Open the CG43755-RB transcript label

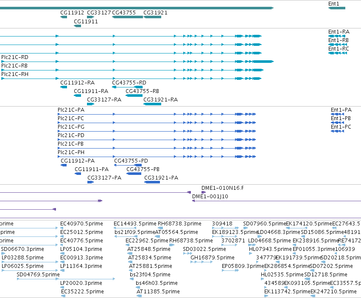coord(142,91)
